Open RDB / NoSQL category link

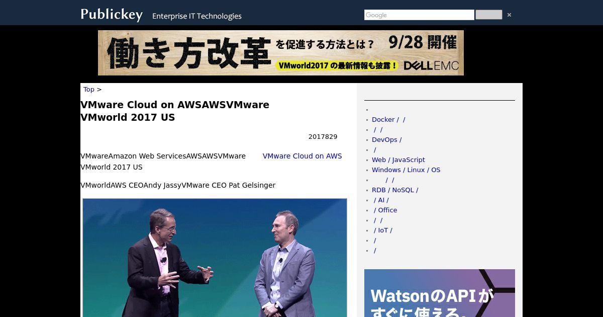point(395,190)
